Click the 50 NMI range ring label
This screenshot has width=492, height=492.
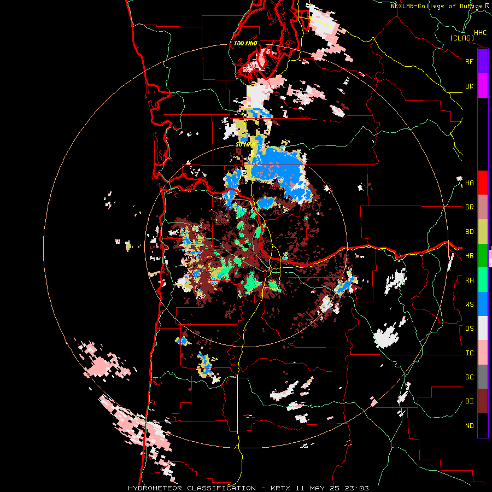[x=245, y=145]
